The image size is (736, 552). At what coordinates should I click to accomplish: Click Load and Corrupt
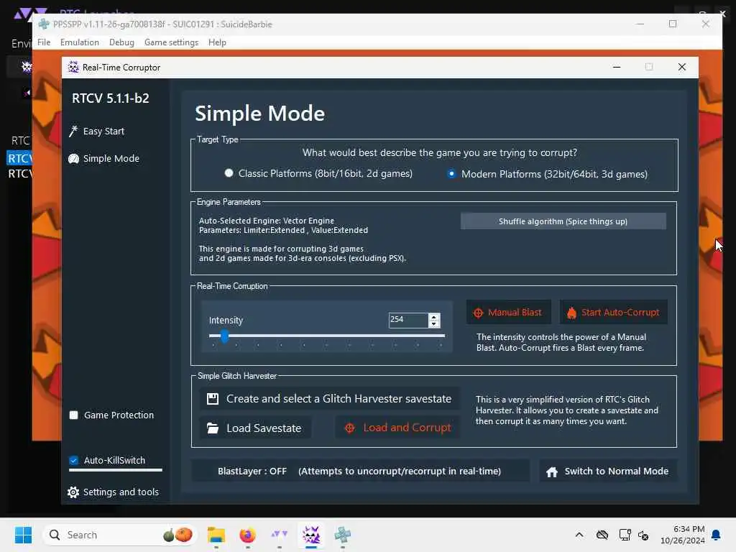click(x=397, y=428)
